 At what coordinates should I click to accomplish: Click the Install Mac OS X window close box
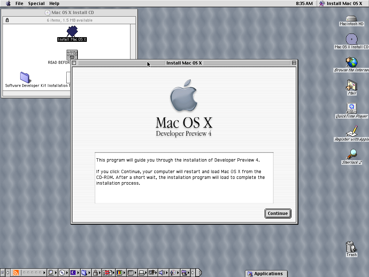point(74,63)
